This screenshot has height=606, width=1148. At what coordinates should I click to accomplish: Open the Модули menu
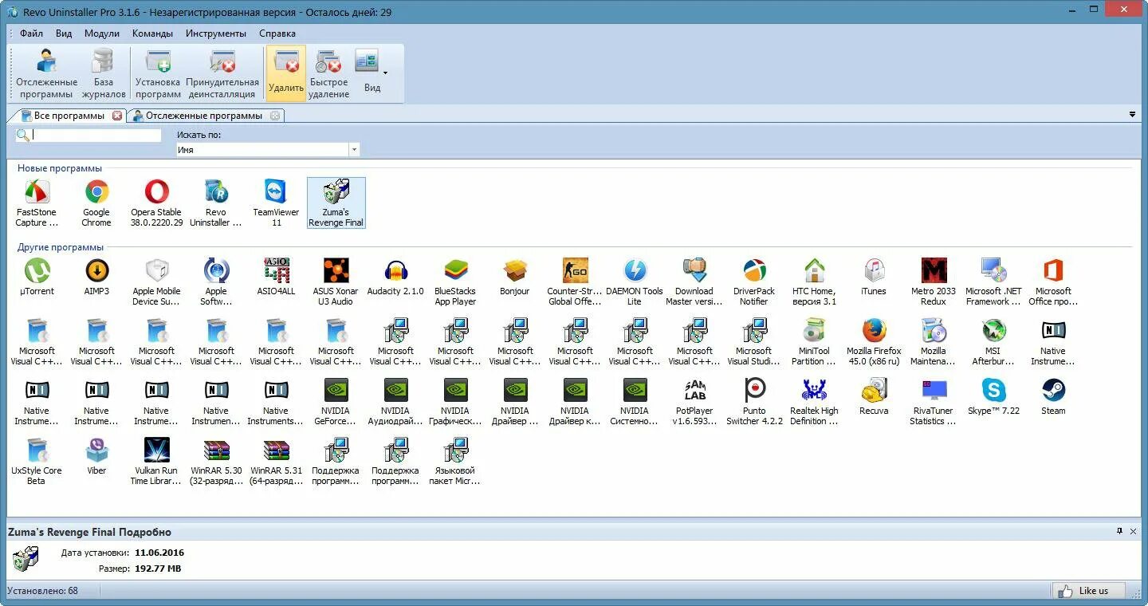click(x=101, y=33)
